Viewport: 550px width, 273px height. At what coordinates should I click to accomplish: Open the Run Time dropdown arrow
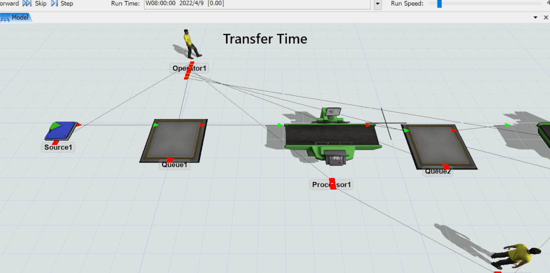click(x=377, y=4)
